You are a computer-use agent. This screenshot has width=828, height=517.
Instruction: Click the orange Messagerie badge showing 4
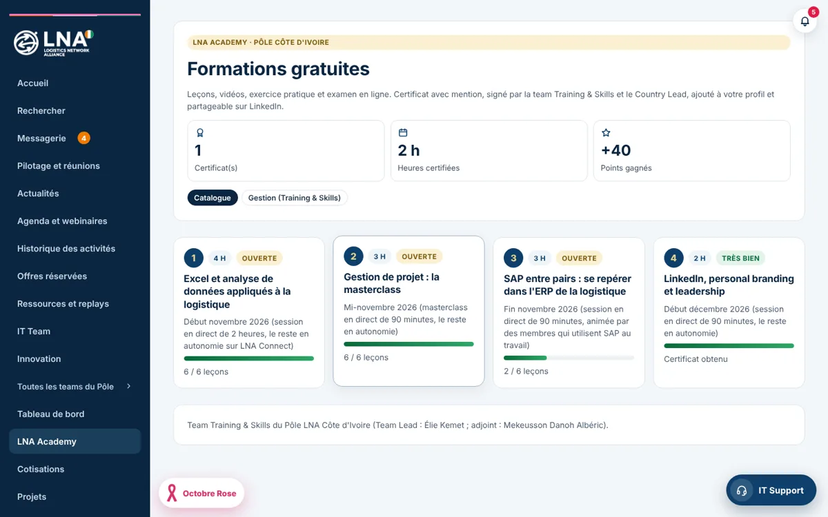tap(83, 138)
